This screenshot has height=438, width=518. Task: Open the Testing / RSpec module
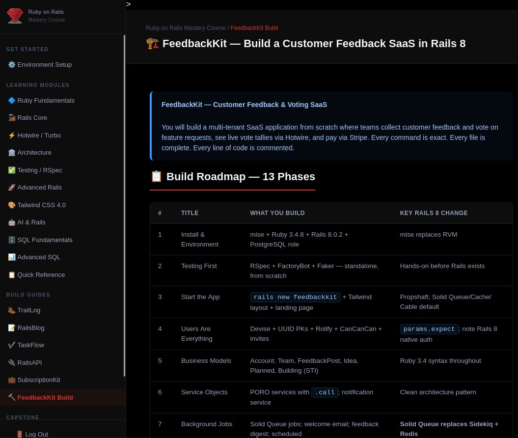click(x=63, y=170)
